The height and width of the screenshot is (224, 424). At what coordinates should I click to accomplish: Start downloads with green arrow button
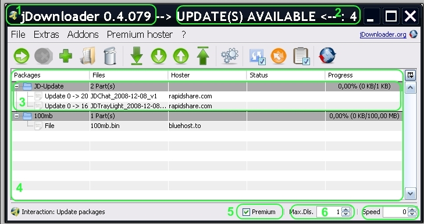pyautogui.click(x=22, y=56)
